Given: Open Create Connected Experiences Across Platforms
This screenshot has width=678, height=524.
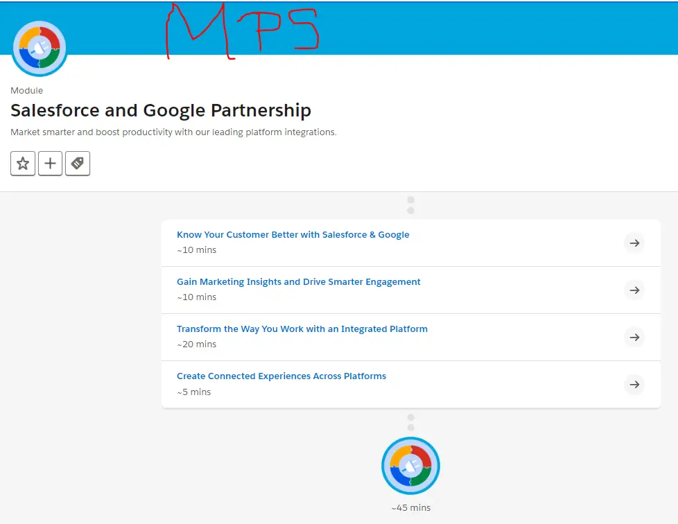Looking at the screenshot, I should (x=281, y=376).
